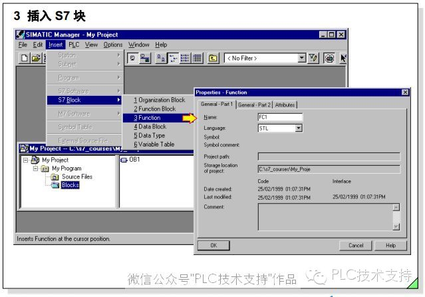The width and height of the screenshot is (425, 297).
Task: Click the Project path field
Action: point(329,156)
